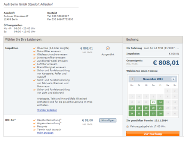Image resolution: width=187 pixels, height=141 pixels.
Task: Click the phone number Tel. 030 58868927
Action: [x=58, y=16]
